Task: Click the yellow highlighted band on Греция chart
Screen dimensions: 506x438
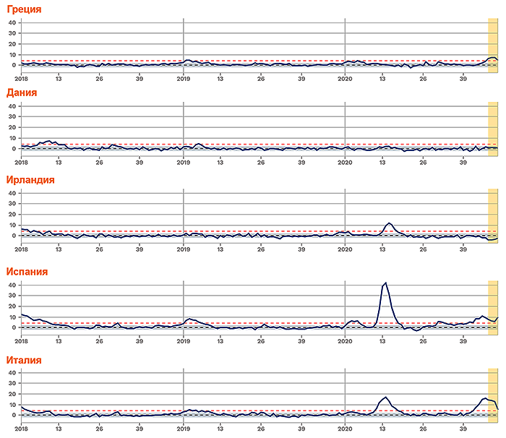Action: pyautogui.click(x=493, y=46)
